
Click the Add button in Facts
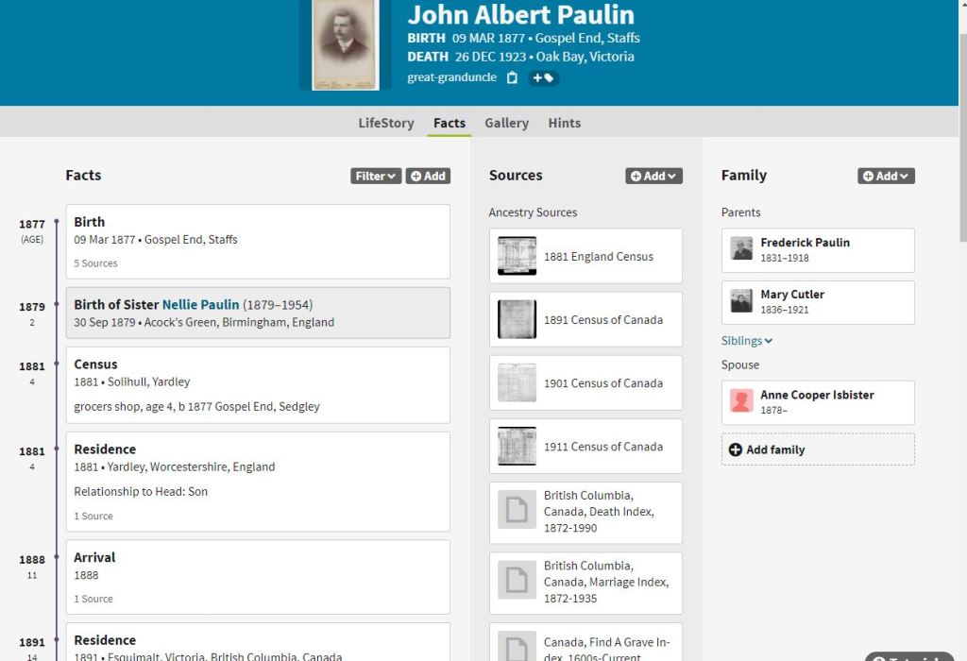click(428, 176)
